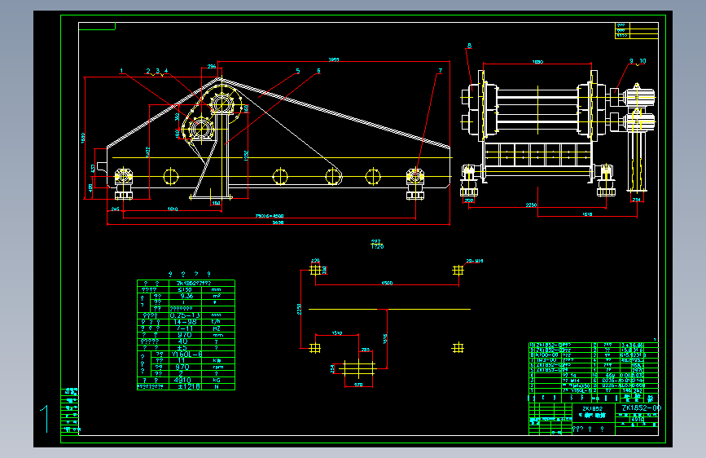Select the 570 dimension under motor base

click(358, 385)
